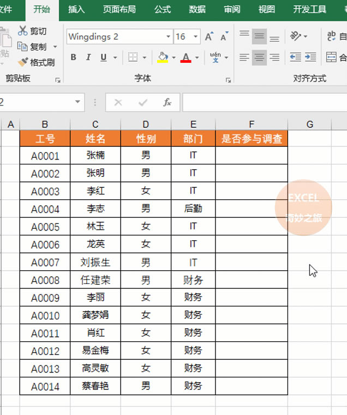Increase indent level
This screenshot has height=415, width=347.
tap(310, 57)
